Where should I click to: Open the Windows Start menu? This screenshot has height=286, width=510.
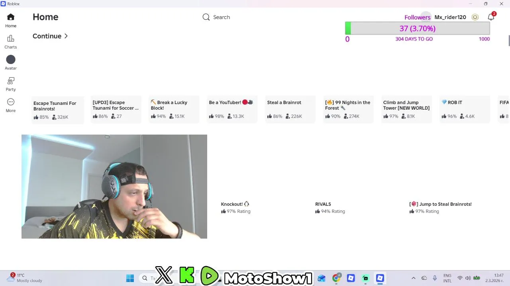point(130,278)
